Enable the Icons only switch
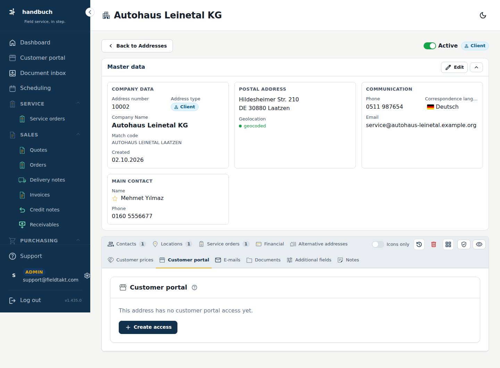Viewport: 500px width, 368px height. tap(378, 244)
